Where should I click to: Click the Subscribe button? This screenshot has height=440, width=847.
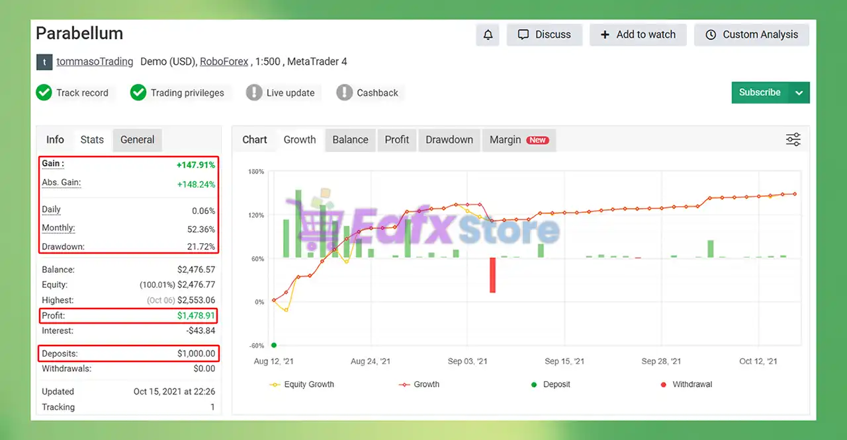[x=760, y=92]
